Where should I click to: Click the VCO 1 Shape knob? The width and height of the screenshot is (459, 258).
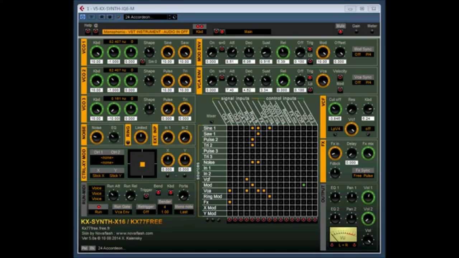tap(149, 52)
